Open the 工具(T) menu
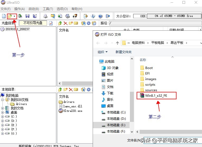Screen dimensions: 202x147 [48, 9]
